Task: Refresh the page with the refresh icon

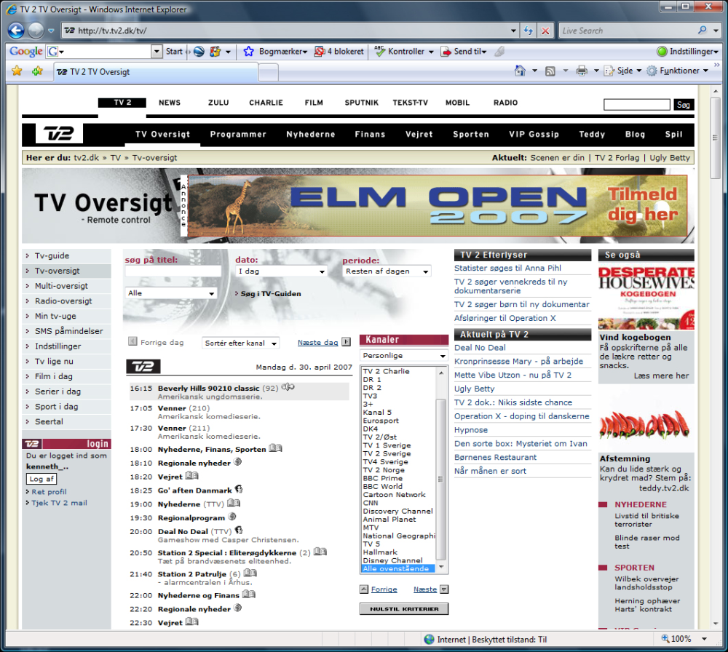Action: tap(529, 31)
